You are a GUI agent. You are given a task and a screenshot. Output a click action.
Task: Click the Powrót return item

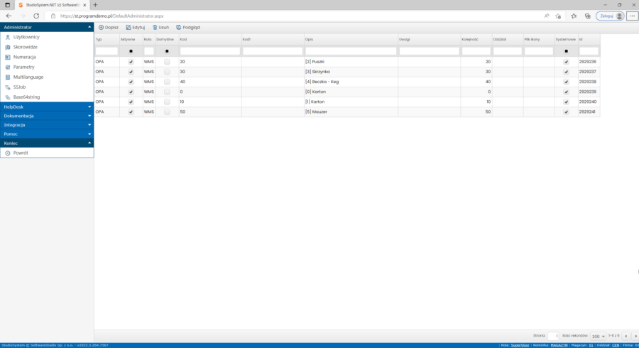[21, 153]
